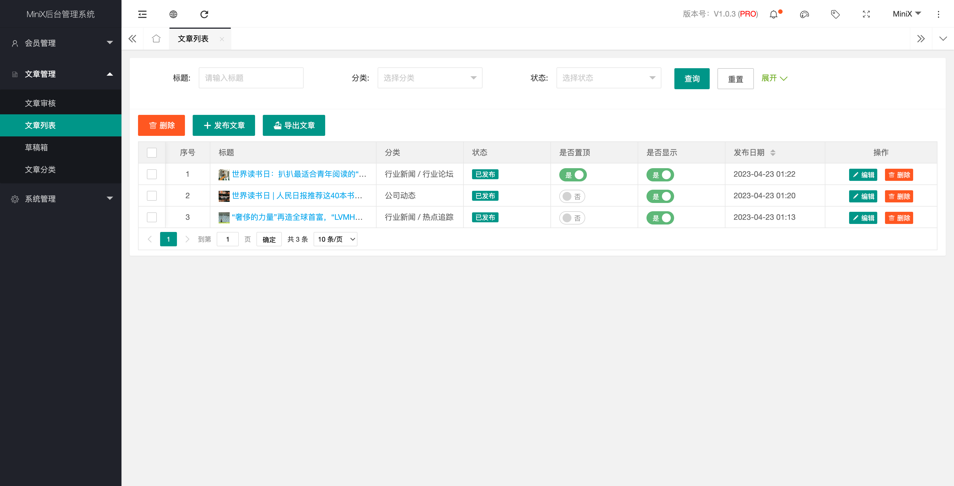Open the theme palette icon
The height and width of the screenshot is (486, 954).
point(804,14)
